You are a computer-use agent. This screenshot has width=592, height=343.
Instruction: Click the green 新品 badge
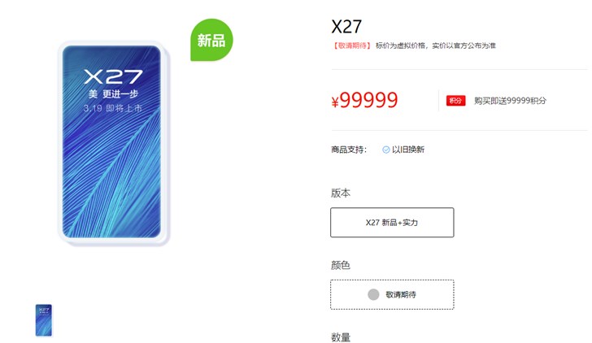click(x=211, y=40)
